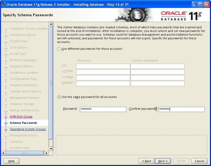Click the Help button
The height and width of the screenshot is (166, 211).
click(x=11, y=161)
